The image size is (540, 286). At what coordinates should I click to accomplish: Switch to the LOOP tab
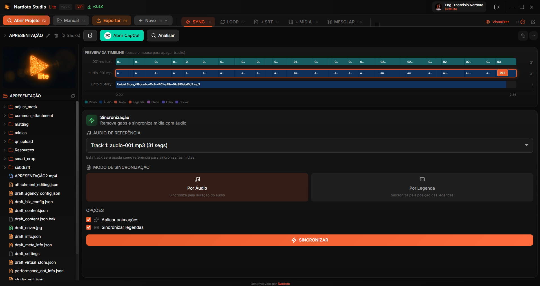point(232,22)
